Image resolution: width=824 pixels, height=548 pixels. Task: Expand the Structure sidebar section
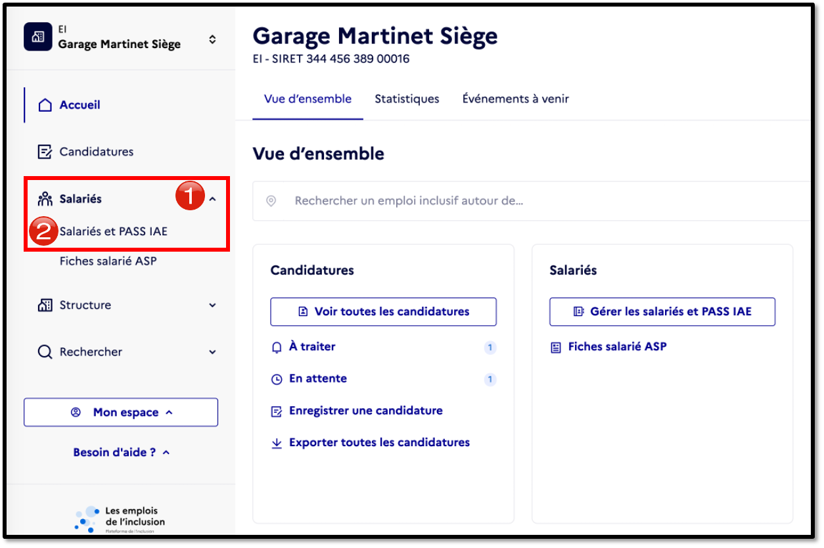[212, 306]
